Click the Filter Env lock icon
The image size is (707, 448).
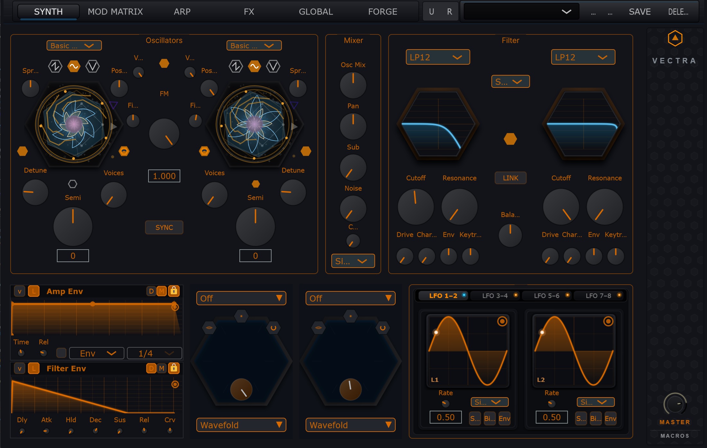point(174,368)
